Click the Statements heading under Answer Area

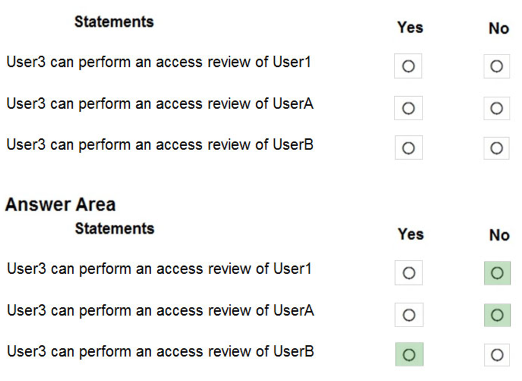115,228
